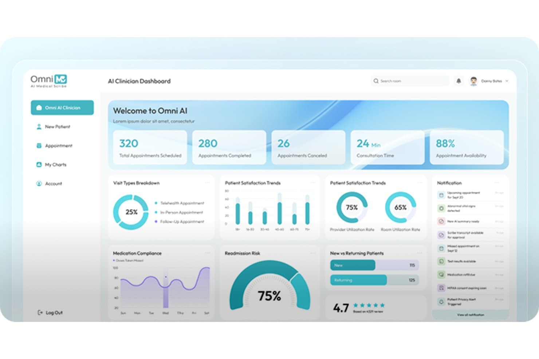Open New vs Returning Patients options menu
The image size is (539, 359).
420,253
